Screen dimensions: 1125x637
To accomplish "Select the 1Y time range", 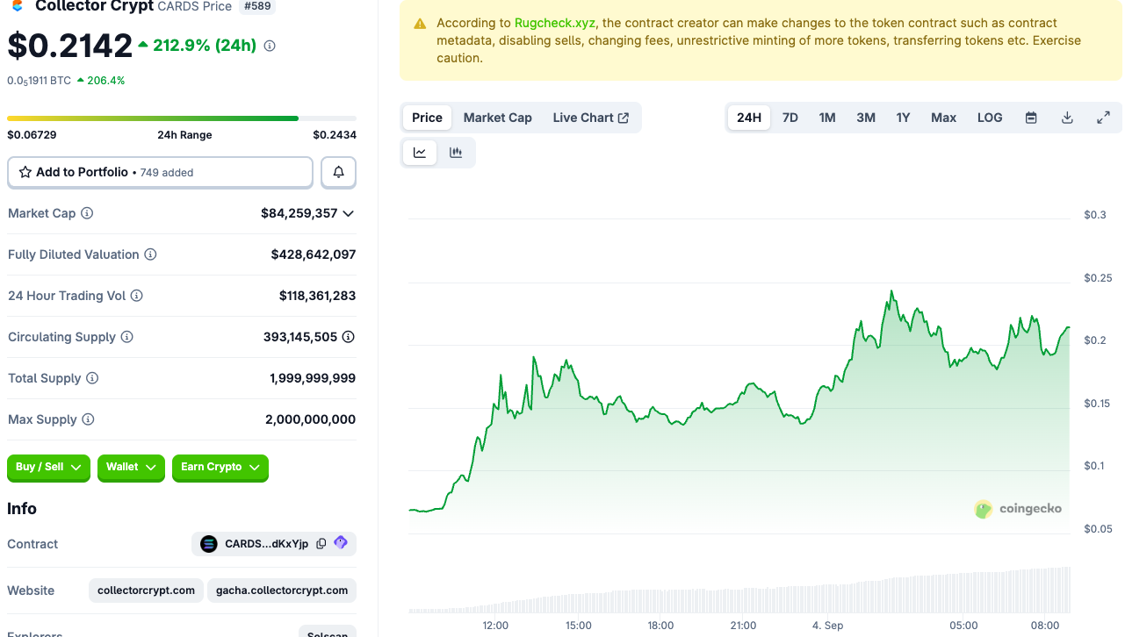I will [x=903, y=118].
